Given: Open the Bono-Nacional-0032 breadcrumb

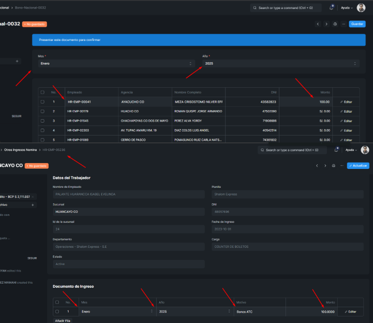Looking at the screenshot, I should (x=30, y=8).
